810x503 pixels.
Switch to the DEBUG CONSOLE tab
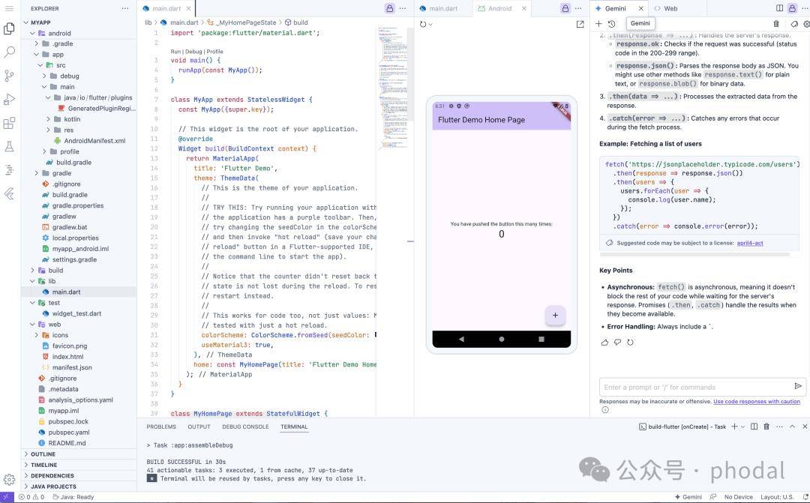click(x=244, y=427)
